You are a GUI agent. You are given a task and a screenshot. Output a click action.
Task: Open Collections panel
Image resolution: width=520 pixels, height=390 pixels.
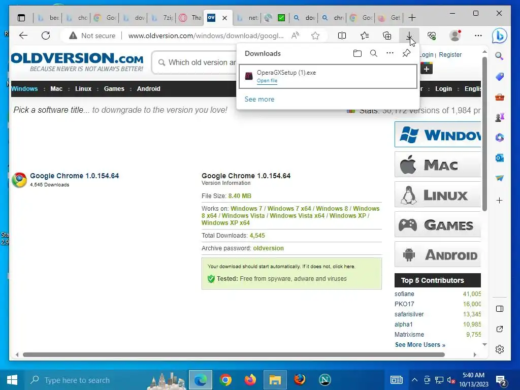387,36
